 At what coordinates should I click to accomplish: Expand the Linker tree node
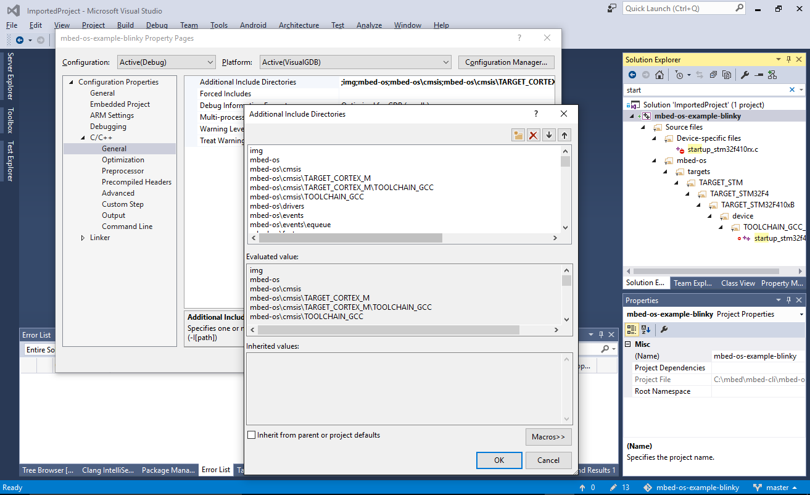83,238
